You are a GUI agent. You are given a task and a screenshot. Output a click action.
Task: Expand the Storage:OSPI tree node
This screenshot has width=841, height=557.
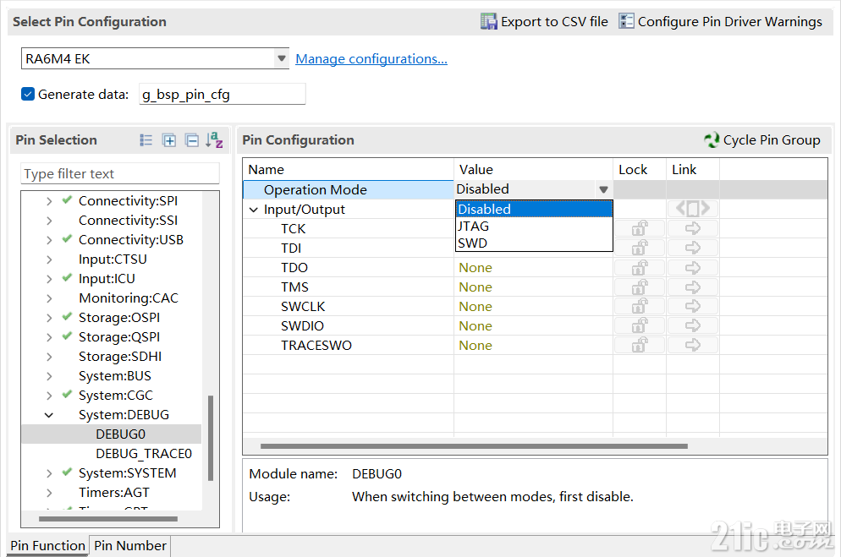(49, 318)
